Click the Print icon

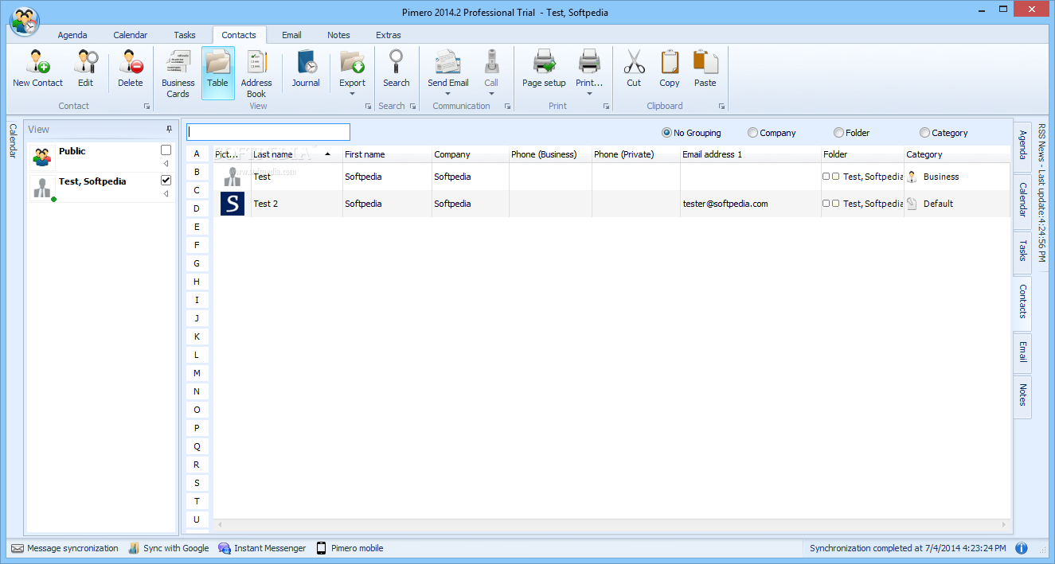[589, 62]
